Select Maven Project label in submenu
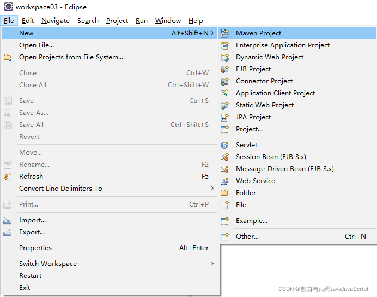This screenshot has height=297, width=377. (258, 33)
